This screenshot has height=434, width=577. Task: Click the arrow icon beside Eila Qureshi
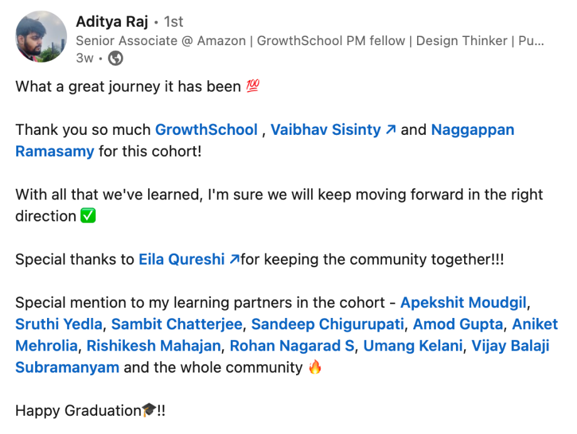pos(234,259)
